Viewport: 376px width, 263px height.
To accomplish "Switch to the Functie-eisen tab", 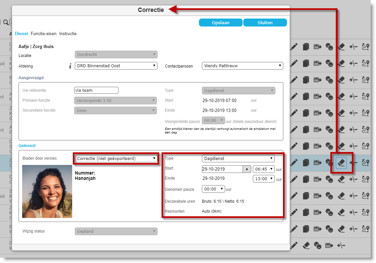I will click(43, 33).
